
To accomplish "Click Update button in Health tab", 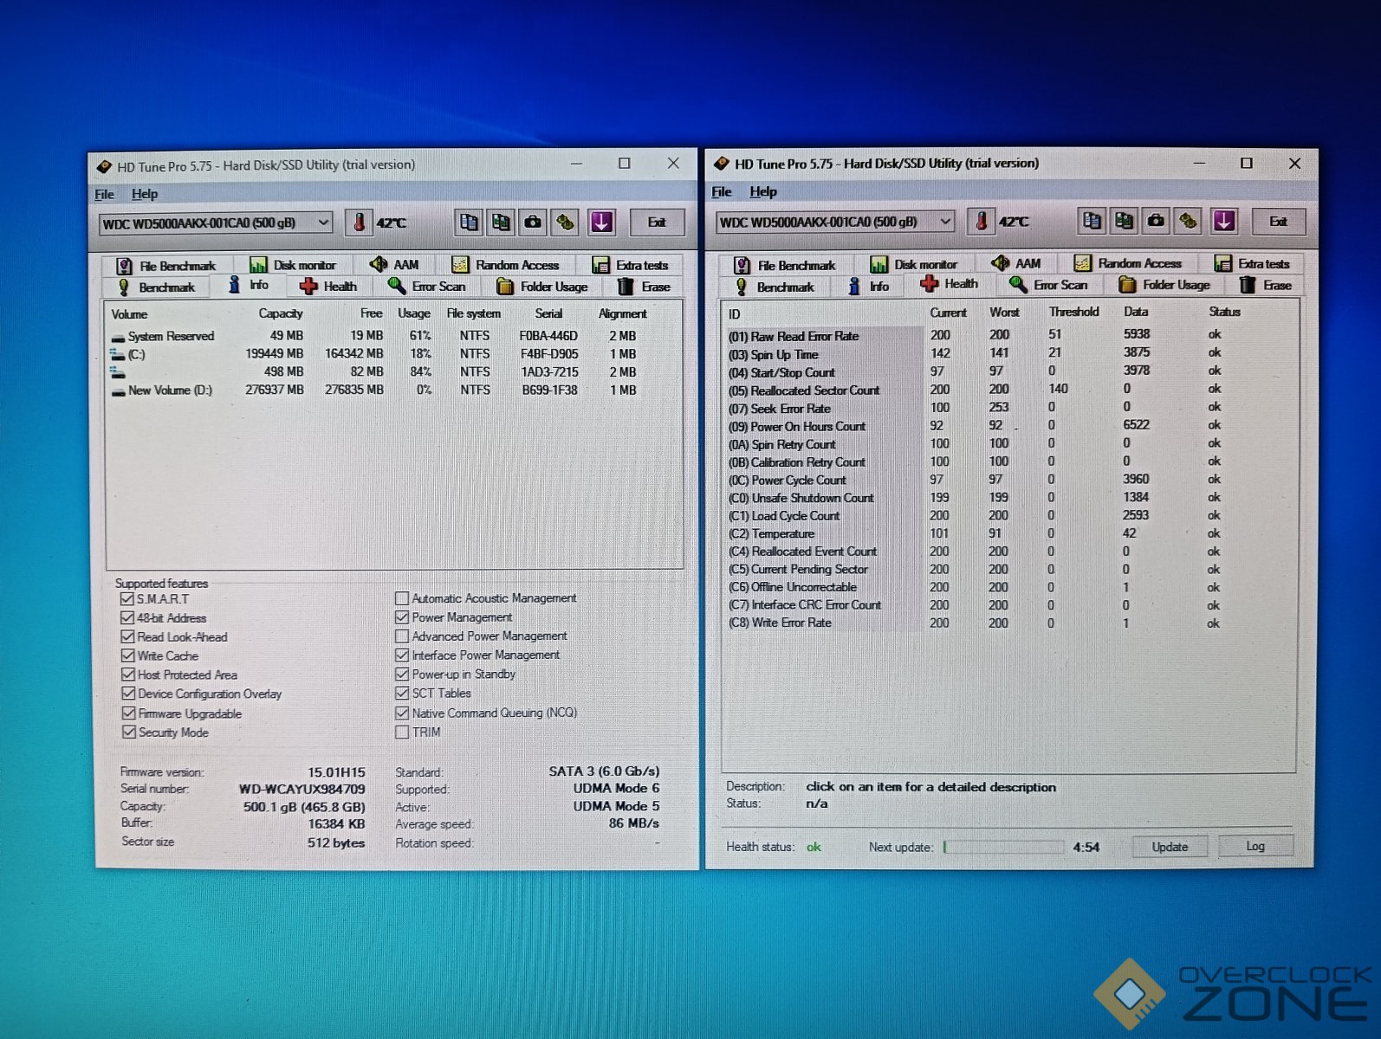I will (1170, 847).
